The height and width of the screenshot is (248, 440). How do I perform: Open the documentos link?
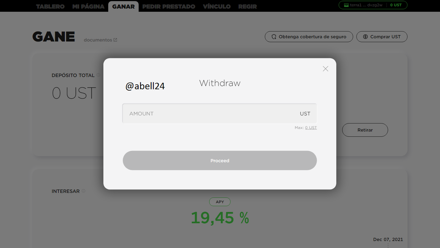[x=98, y=40]
